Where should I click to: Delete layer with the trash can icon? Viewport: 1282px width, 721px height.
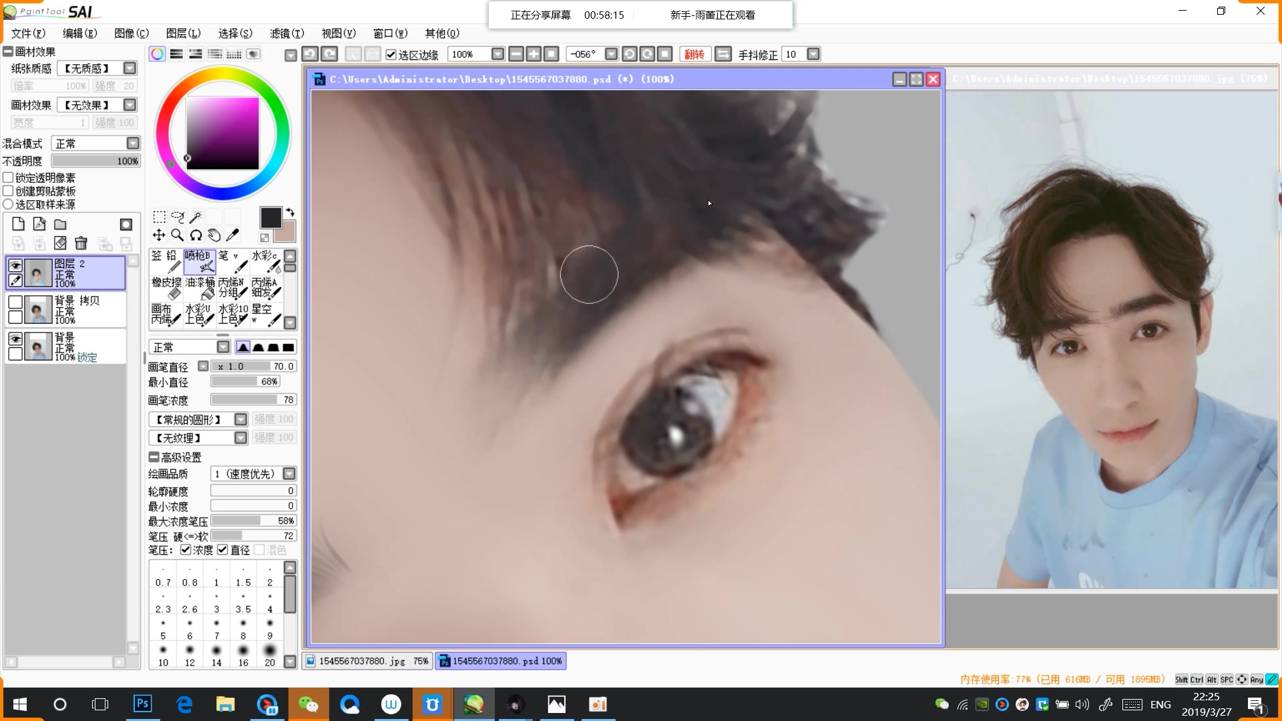click(x=81, y=243)
